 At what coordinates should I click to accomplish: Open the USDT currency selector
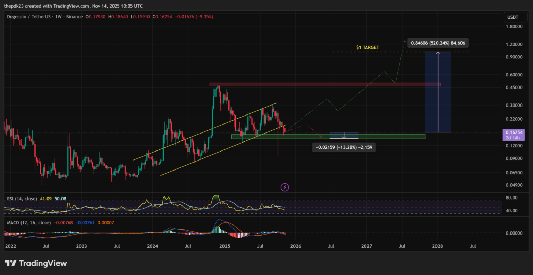pos(513,17)
